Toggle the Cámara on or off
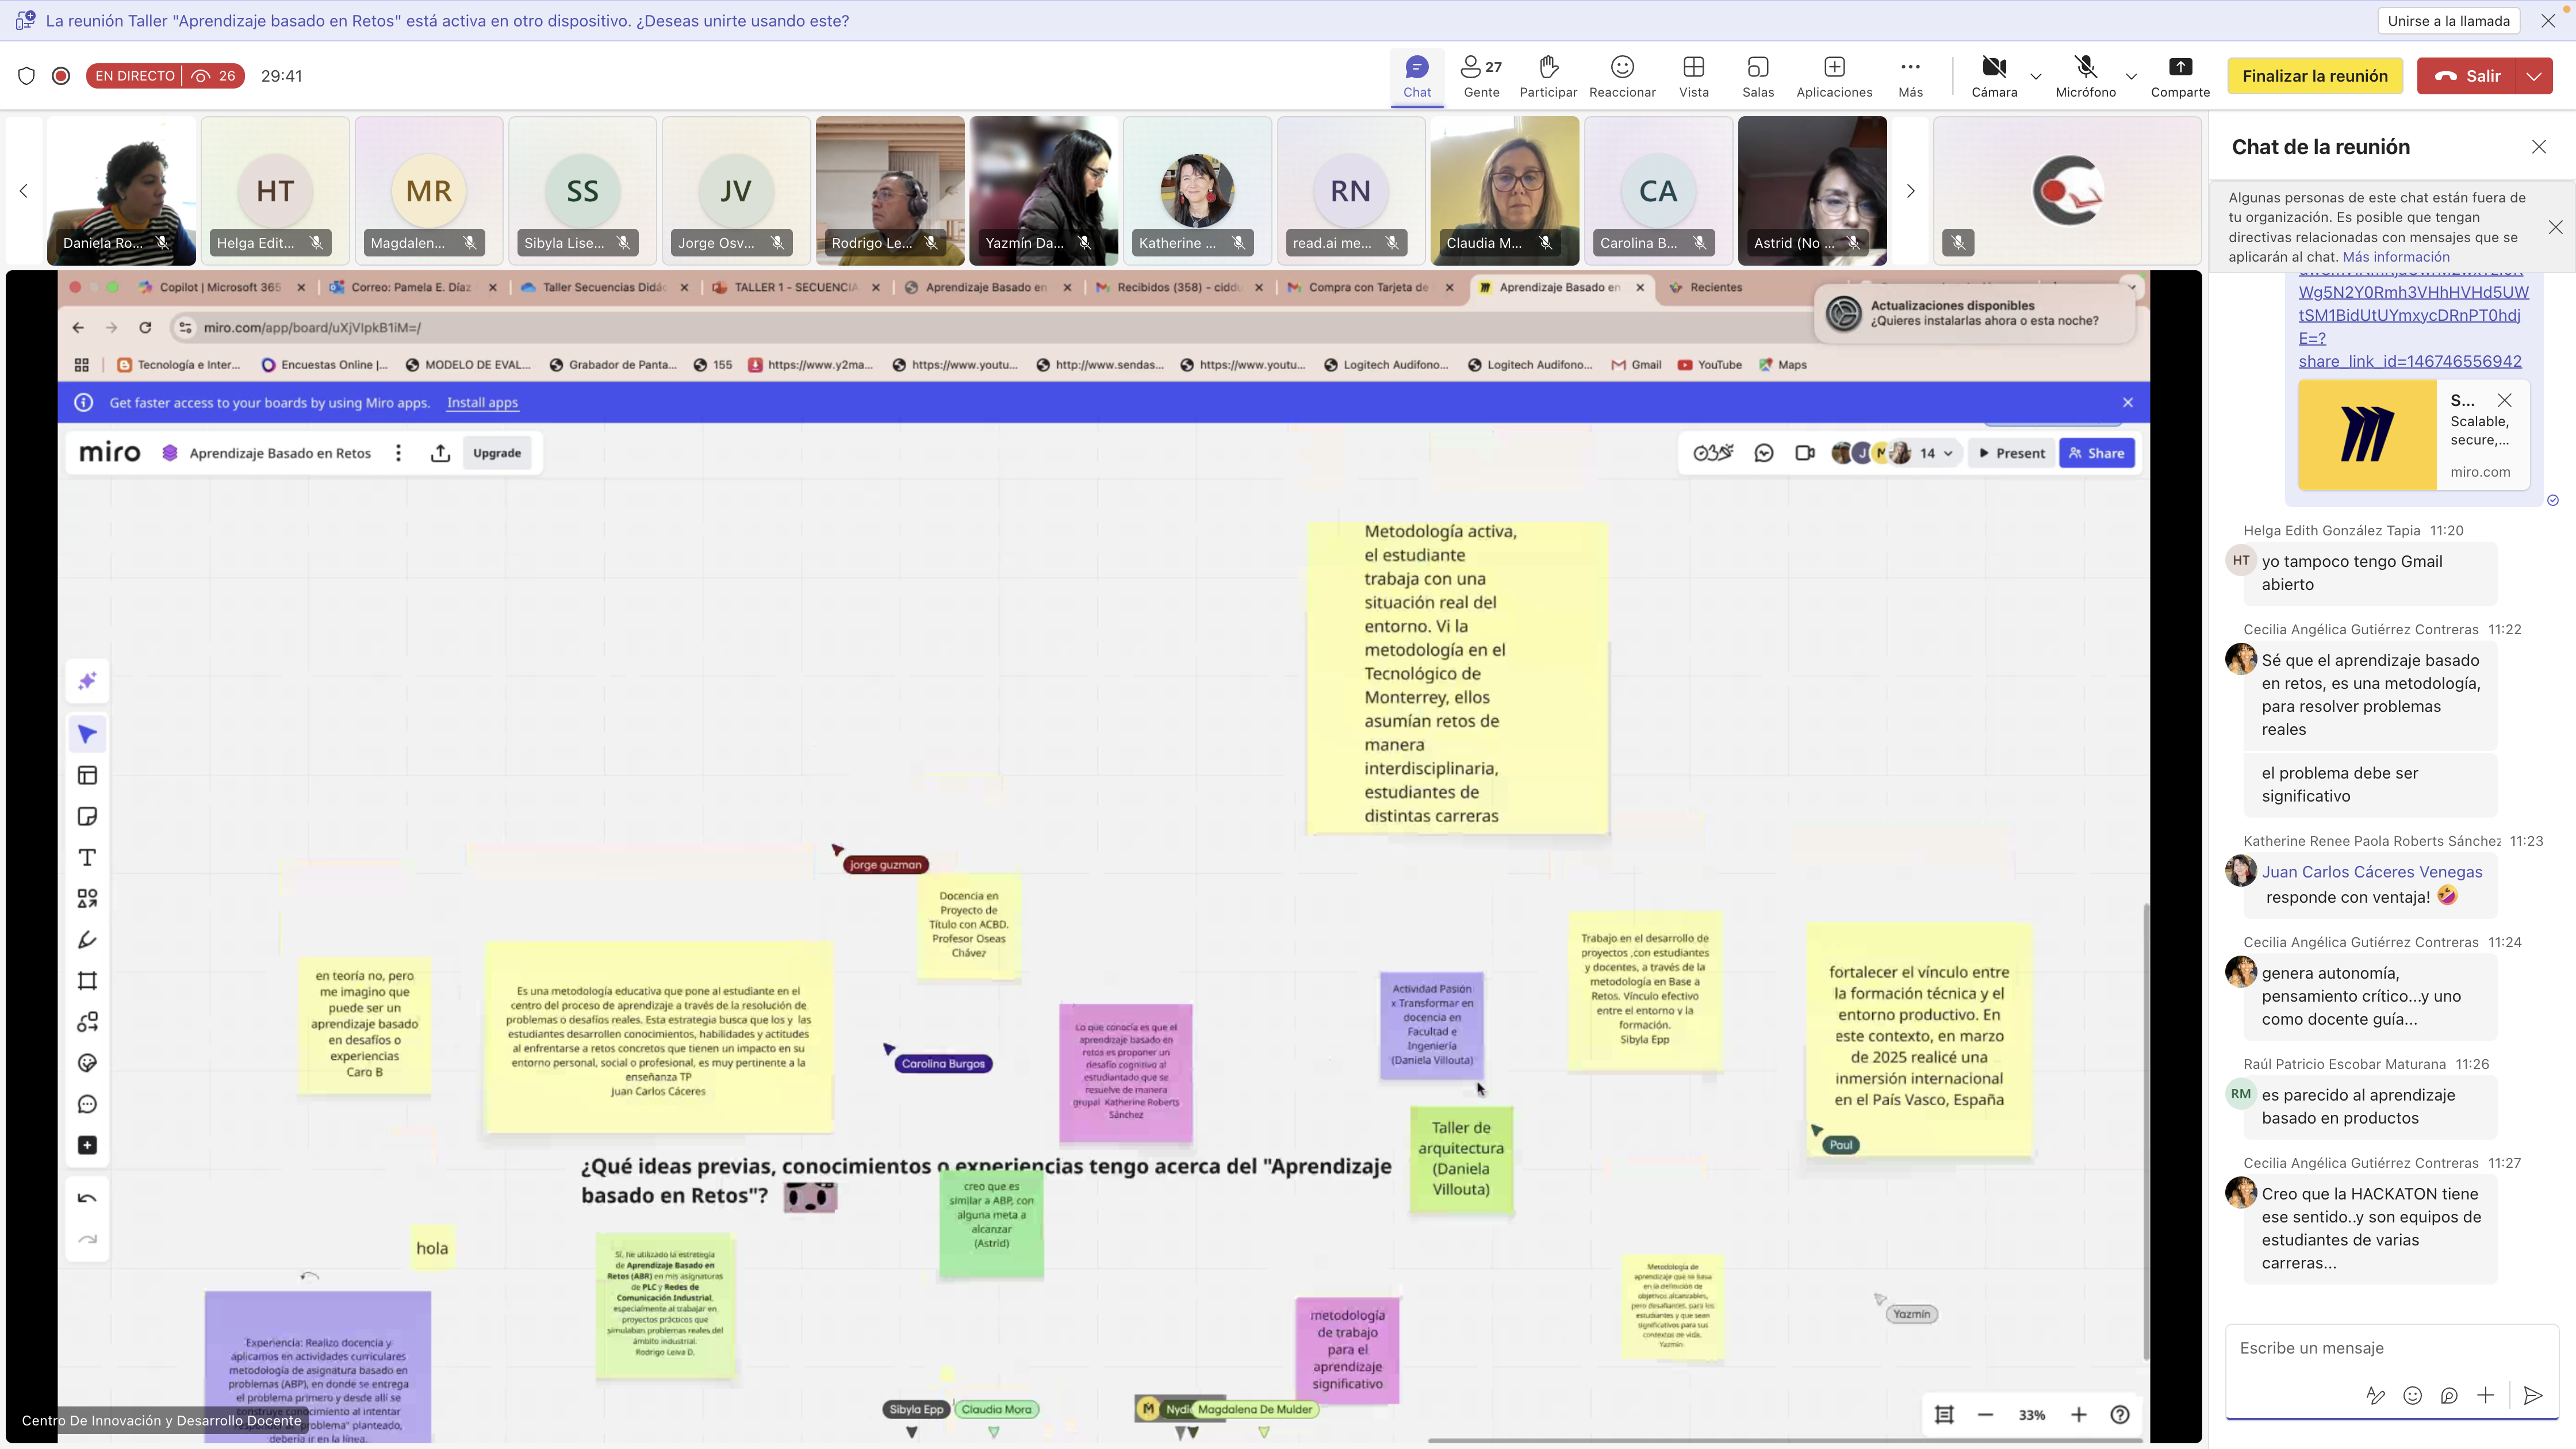This screenshot has width=2576, height=1449. click(x=1994, y=76)
